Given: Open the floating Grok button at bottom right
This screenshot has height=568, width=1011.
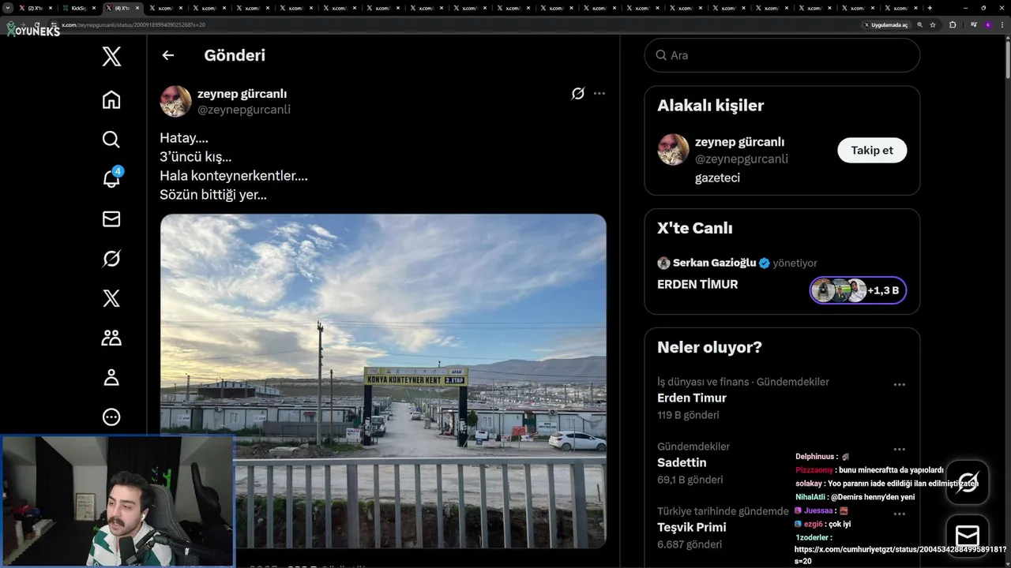Looking at the screenshot, I should click(968, 482).
